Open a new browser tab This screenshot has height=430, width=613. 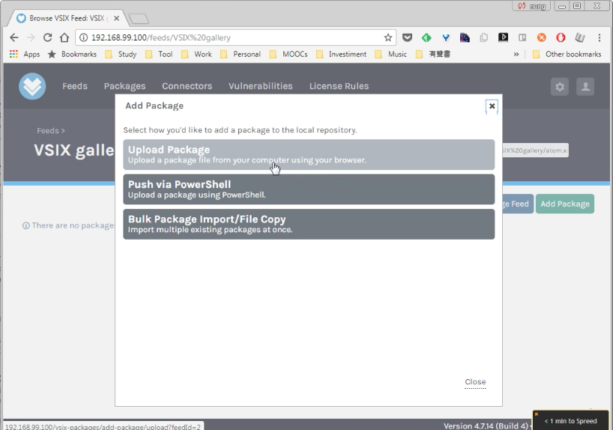point(139,19)
